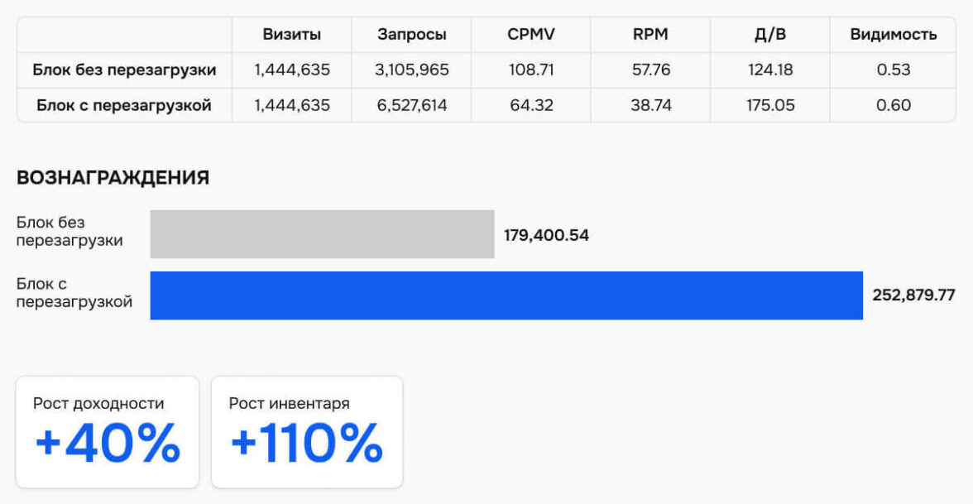Viewport: 973px width, 504px height.
Task: Click the blue reward bar
Action: click(506, 295)
